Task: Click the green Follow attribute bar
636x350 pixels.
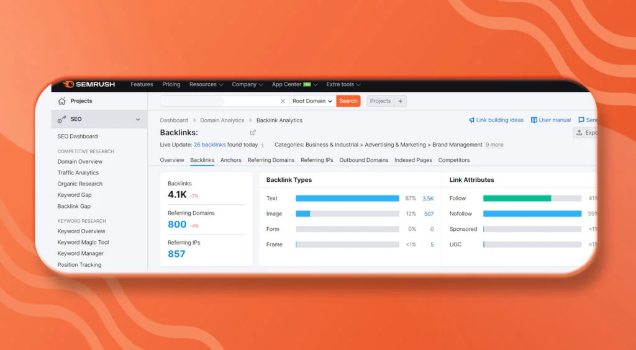Action: pyautogui.click(x=517, y=199)
